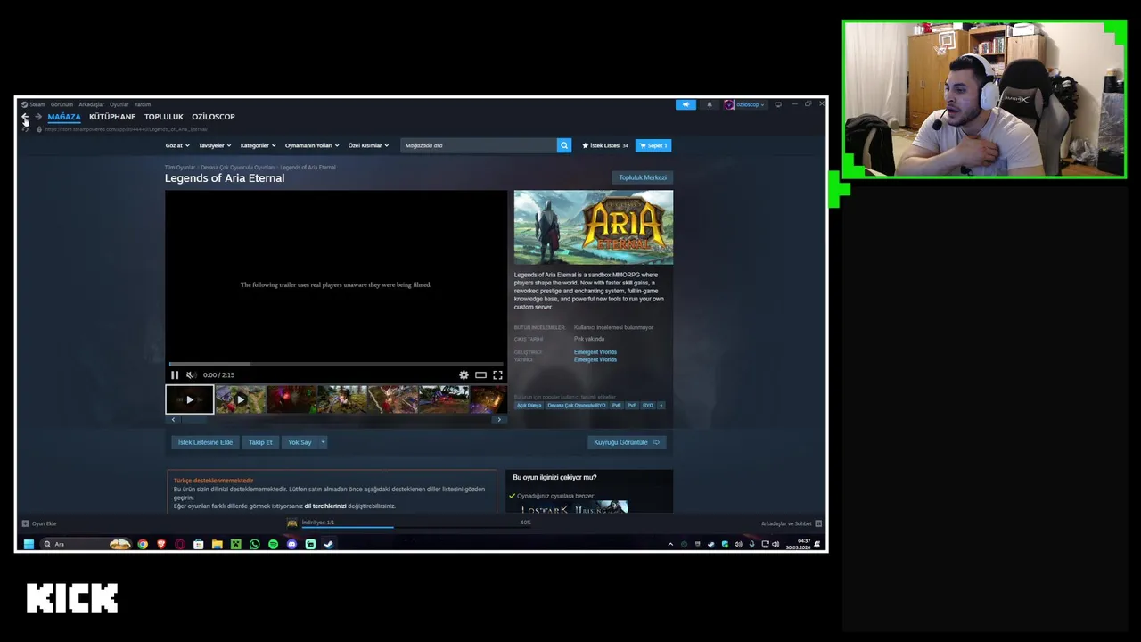Click the Steam announcements megaphone button
The height and width of the screenshot is (642, 1141).
pos(685,104)
